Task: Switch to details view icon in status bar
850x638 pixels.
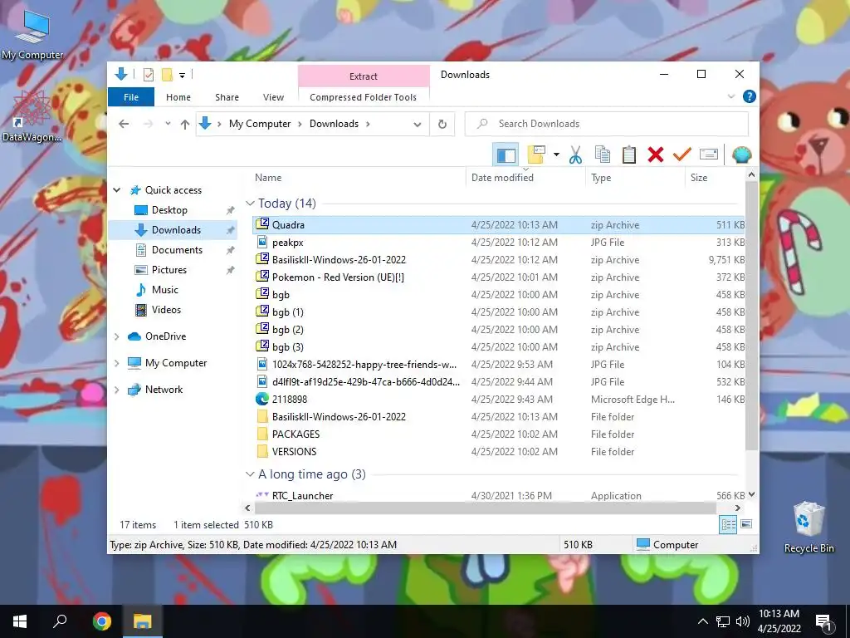Action: [x=728, y=524]
